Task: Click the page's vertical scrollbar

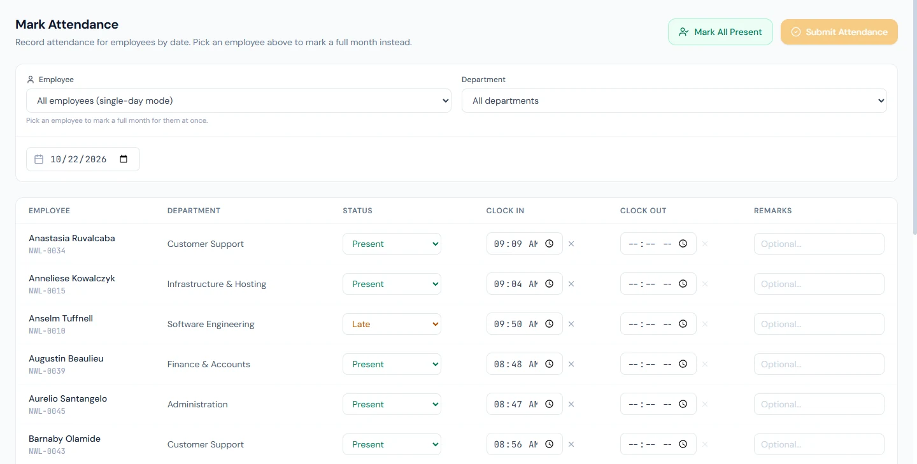Action: [914, 118]
